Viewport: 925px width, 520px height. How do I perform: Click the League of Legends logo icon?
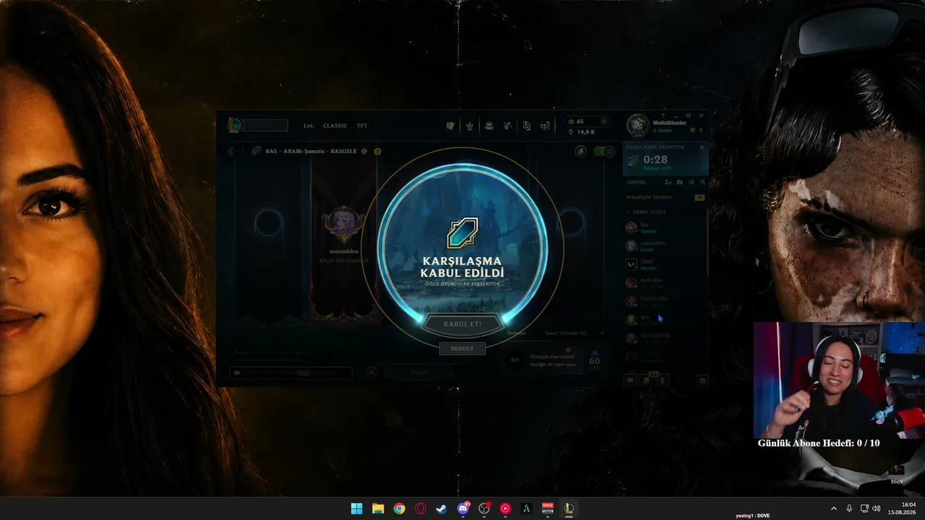(x=235, y=126)
